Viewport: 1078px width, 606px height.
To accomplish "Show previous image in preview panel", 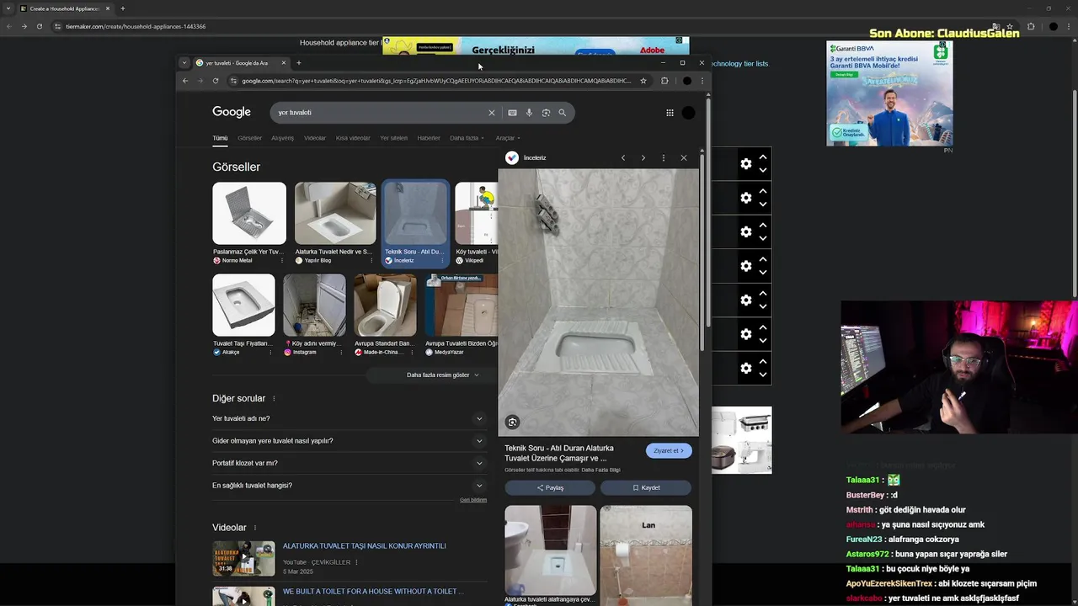I will (x=623, y=158).
